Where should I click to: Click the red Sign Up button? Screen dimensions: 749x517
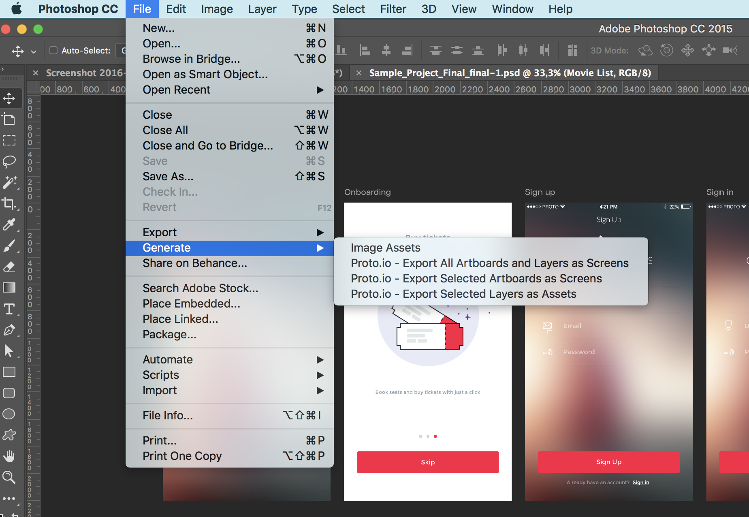tap(609, 462)
